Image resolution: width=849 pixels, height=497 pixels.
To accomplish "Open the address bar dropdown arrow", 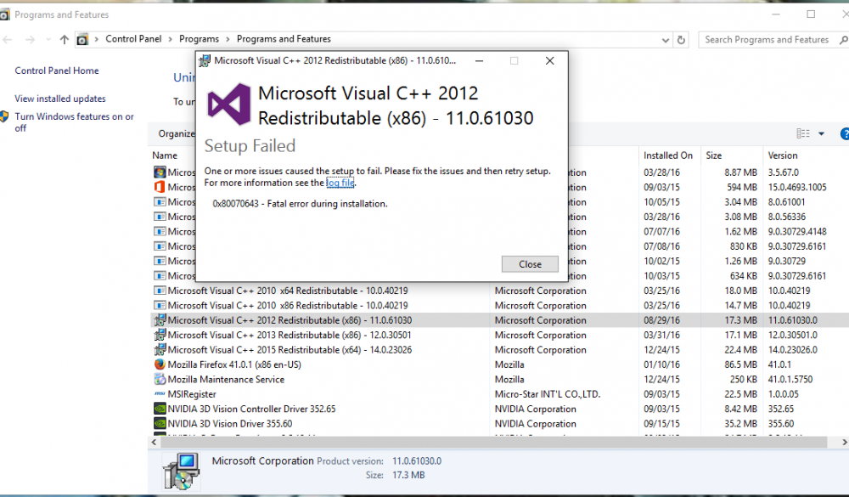I will point(666,39).
